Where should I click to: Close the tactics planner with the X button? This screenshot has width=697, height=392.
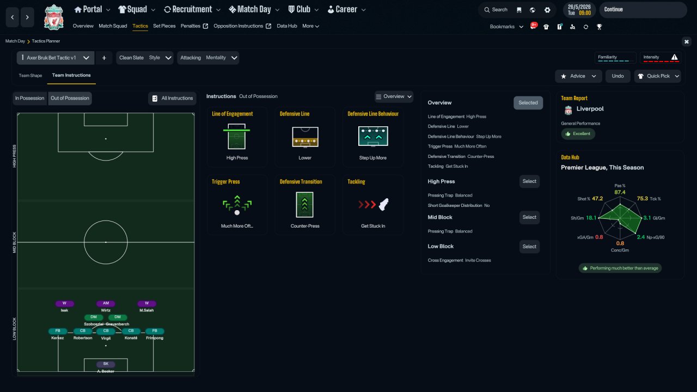pyautogui.click(x=686, y=41)
